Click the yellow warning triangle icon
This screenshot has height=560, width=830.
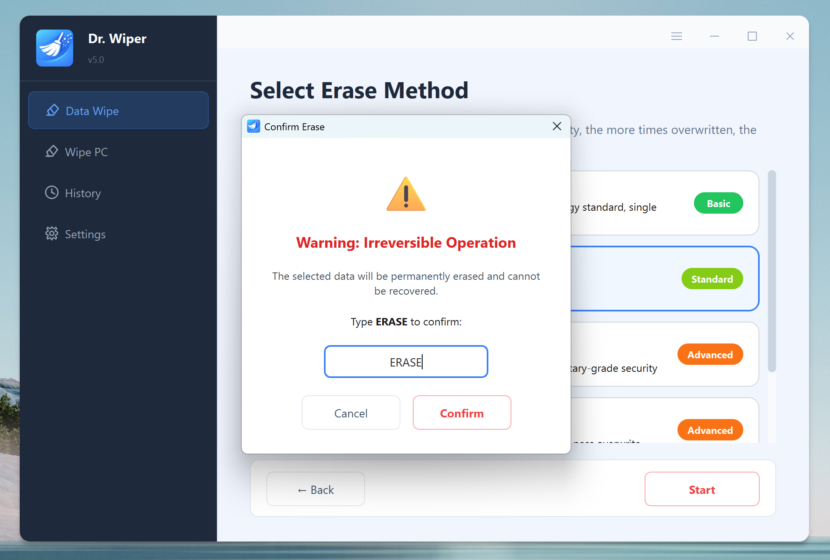coord(406,194)
